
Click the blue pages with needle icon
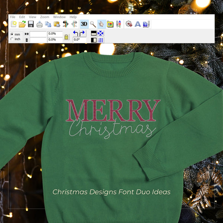pyautogui.click(x=146, y=24)
